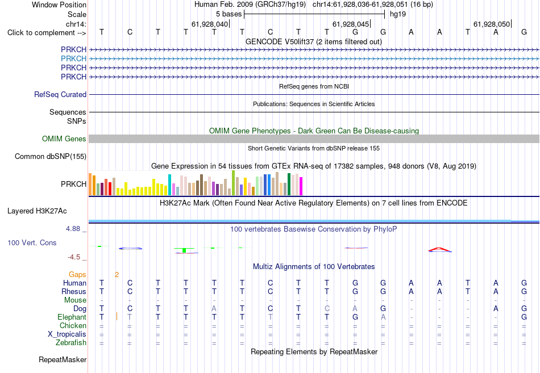Click the 'Click to complement -->' label
This screenshot has width=540, height=373.
47,33
